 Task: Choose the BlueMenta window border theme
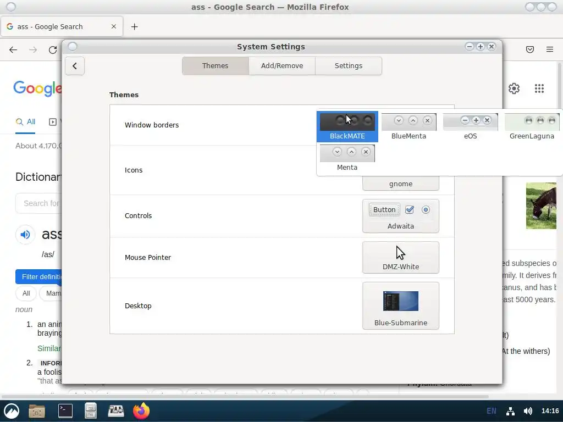pyautogui.click(x=409, y=126)
